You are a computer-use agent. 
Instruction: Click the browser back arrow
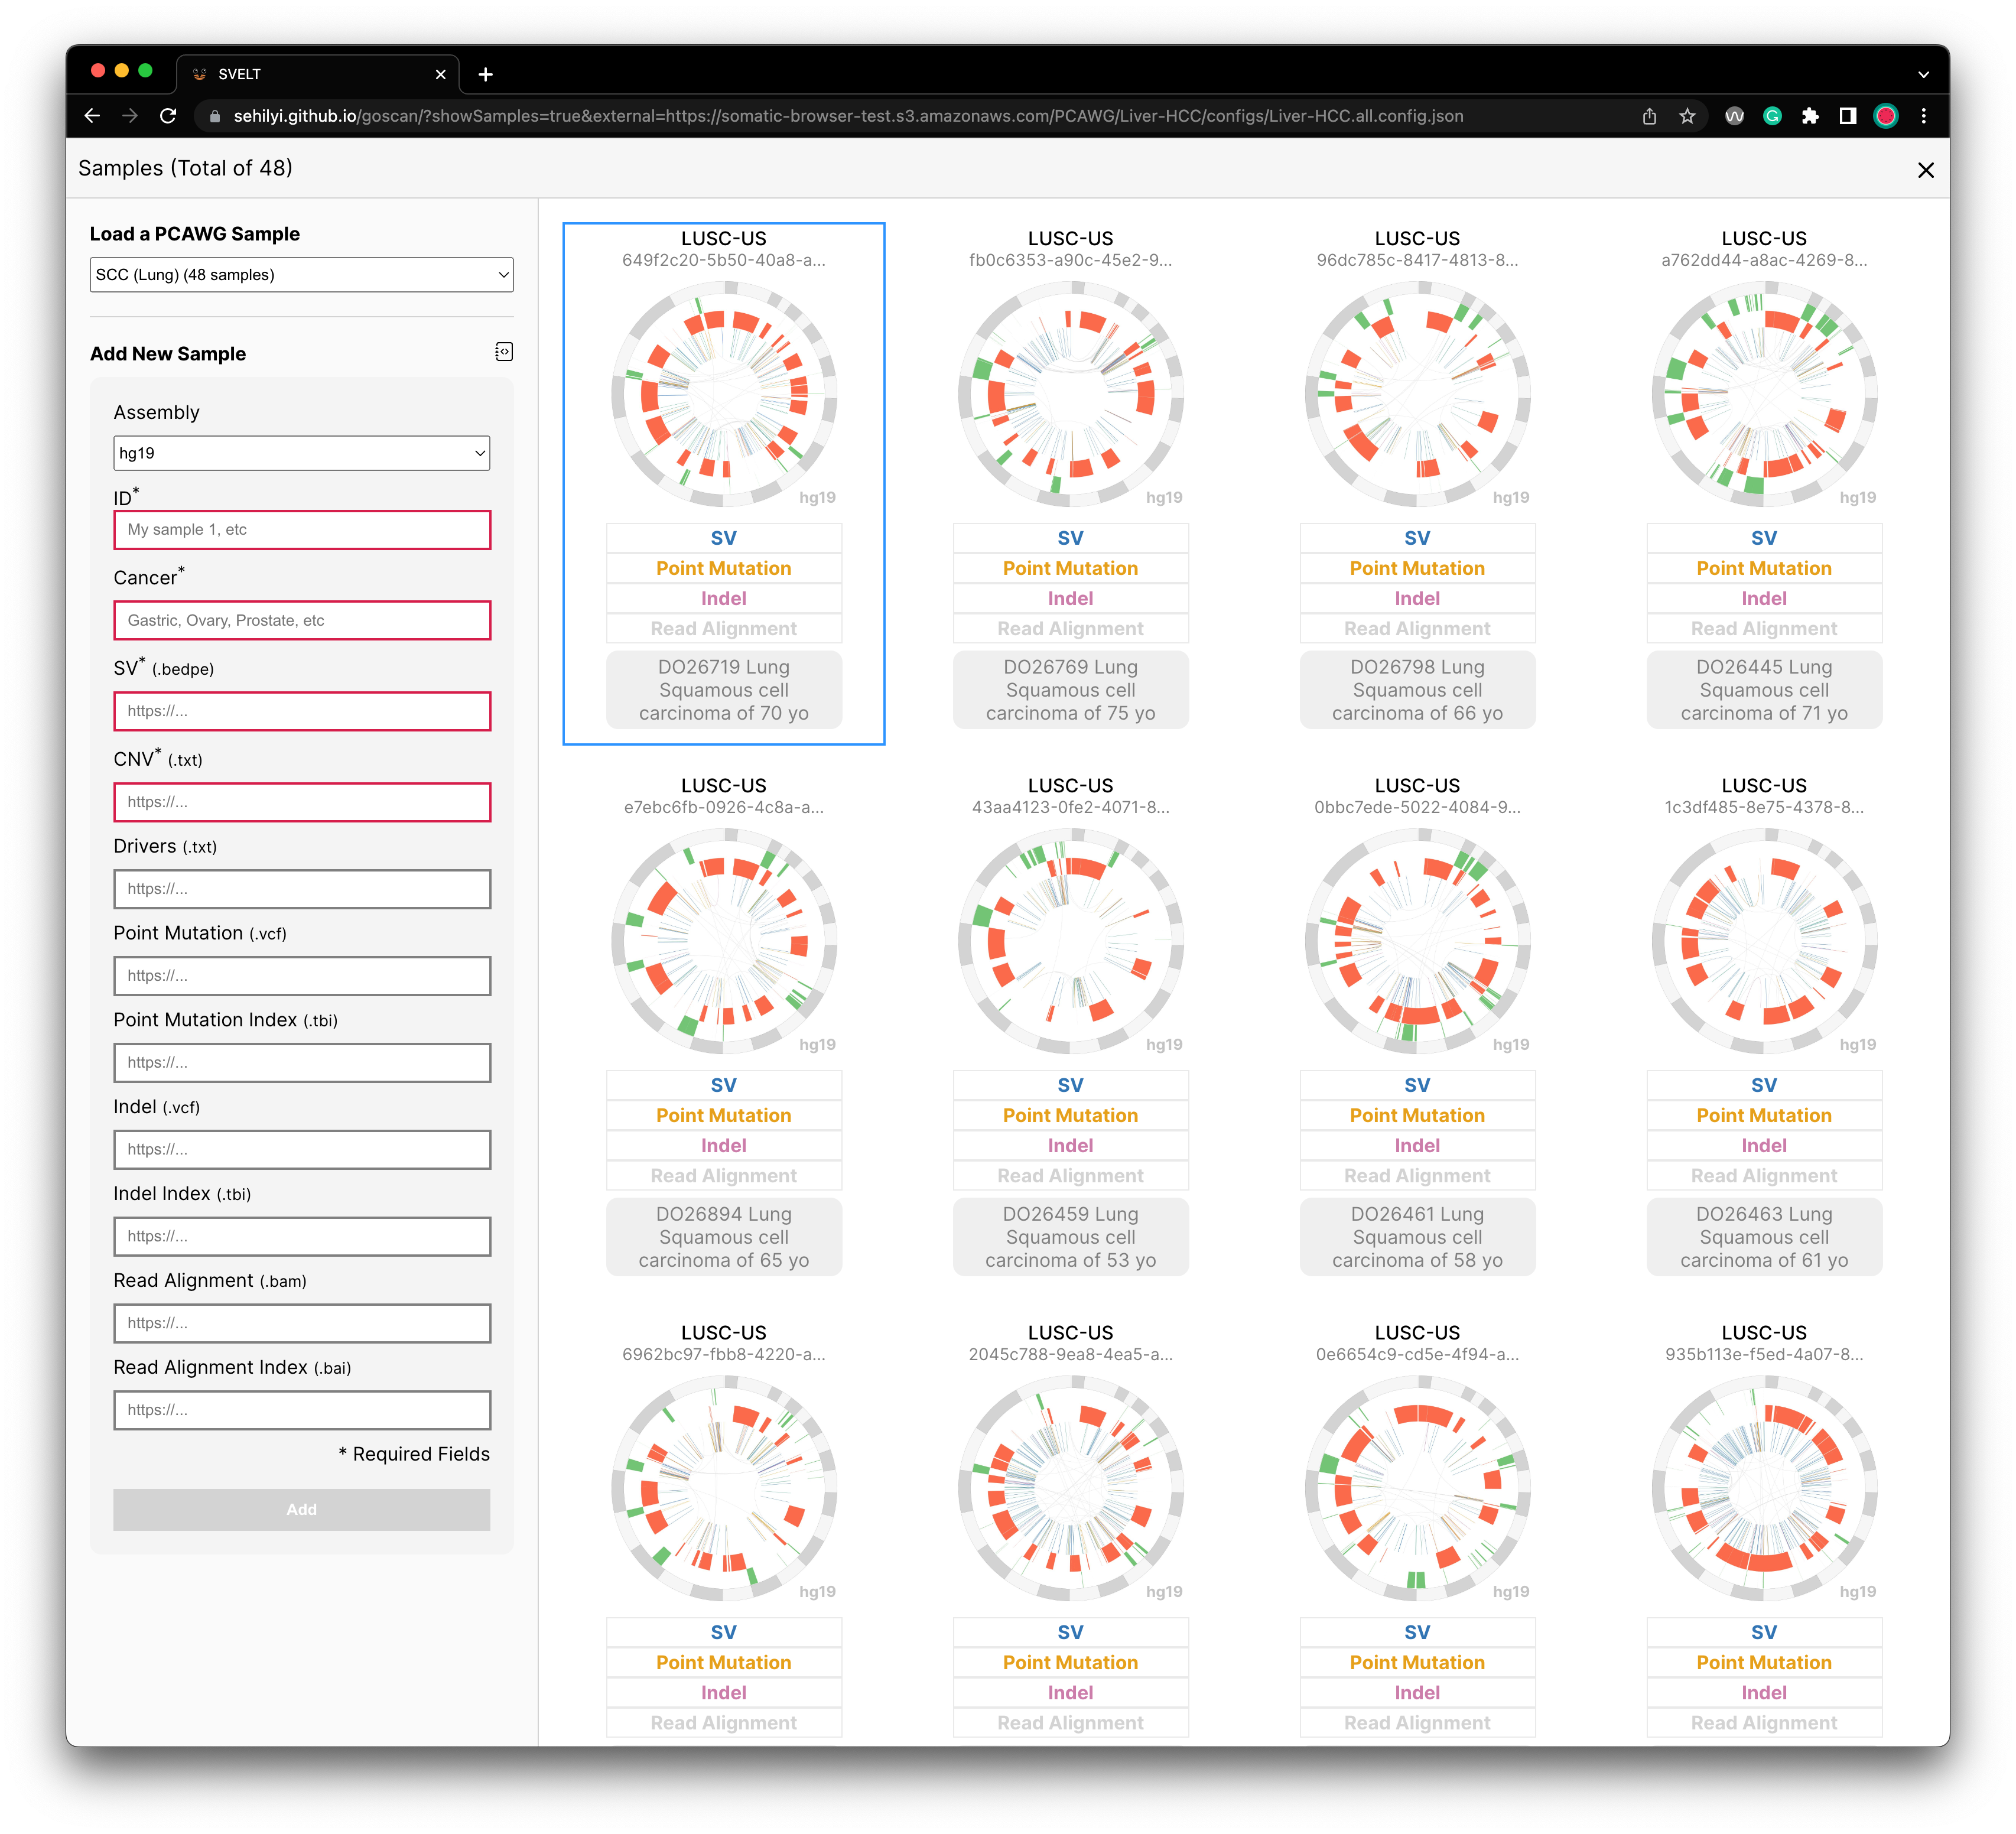92,116
